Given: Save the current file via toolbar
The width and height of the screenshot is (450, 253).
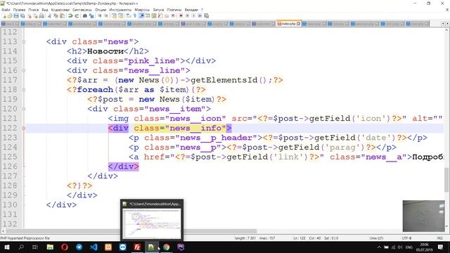Looking at the screenshot, I should (16, 15).
